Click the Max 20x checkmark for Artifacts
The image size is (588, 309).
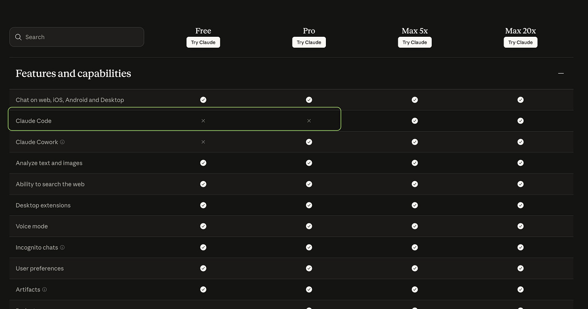coord(520,290)
